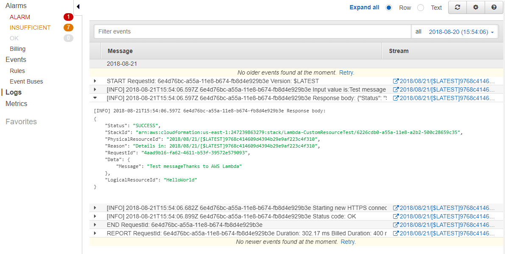Select the Text display radio button

(x=420, y=7)
